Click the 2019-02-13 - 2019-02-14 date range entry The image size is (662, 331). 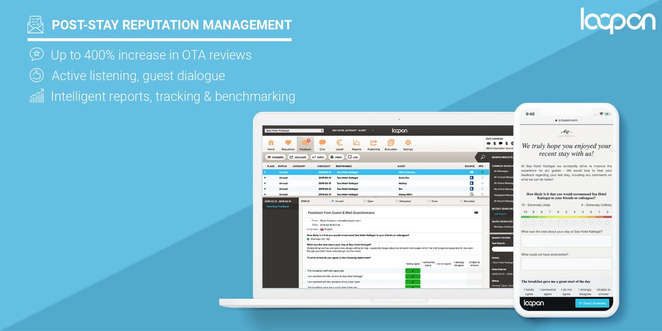tap(277, 201)
